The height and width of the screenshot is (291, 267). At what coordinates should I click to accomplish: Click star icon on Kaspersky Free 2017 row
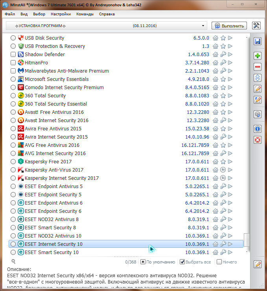[223, 162]
